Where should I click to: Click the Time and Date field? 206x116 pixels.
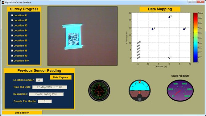click(x=50, y=87)
